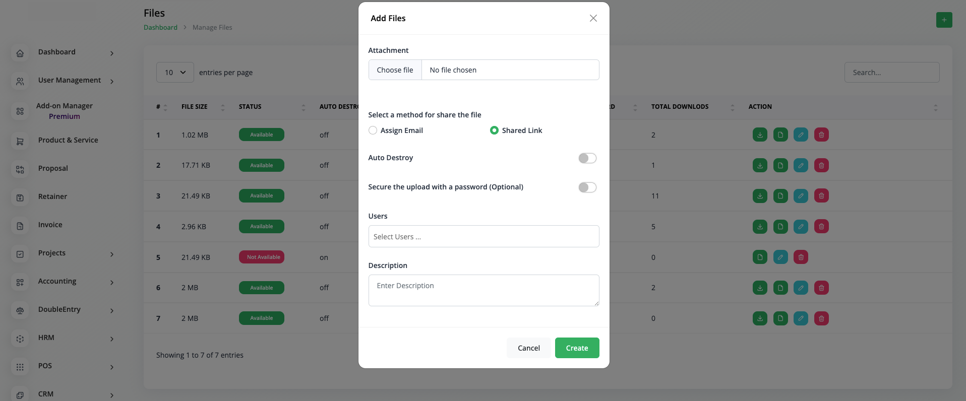Click the edit pencil icon in row 2
This screenshot has height=401, width=966.
[x=801, y=165]
